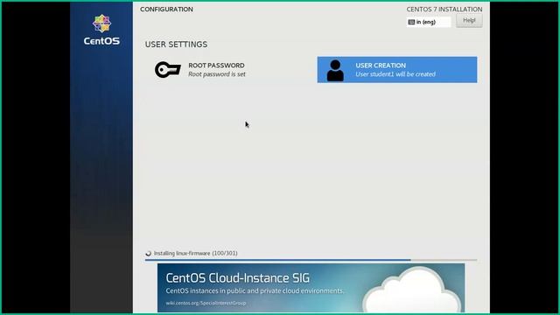This screenshot has width=560, height=315.
Task: Click the root password key icon
Action: click(x=167, y=70)
